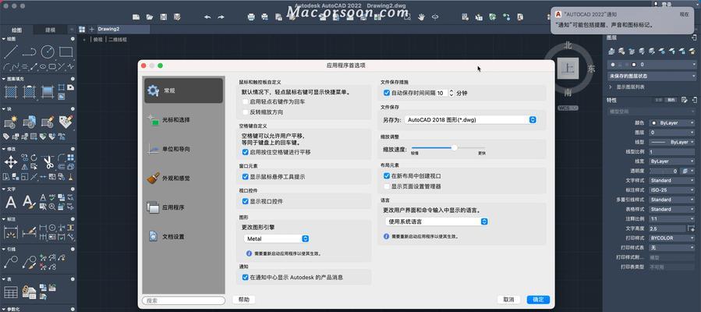The height and width of the screenshot is (312, 701).
Task: Click the 上 face of the ViewCube
Action: [568, 69]
